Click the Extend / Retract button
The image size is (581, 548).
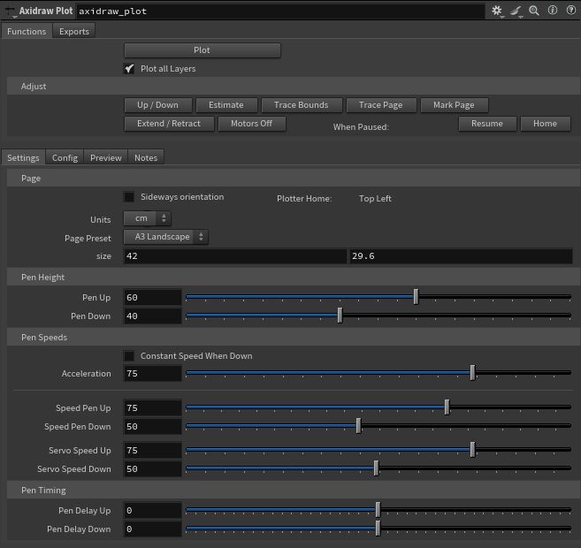(x=169, y=124)
